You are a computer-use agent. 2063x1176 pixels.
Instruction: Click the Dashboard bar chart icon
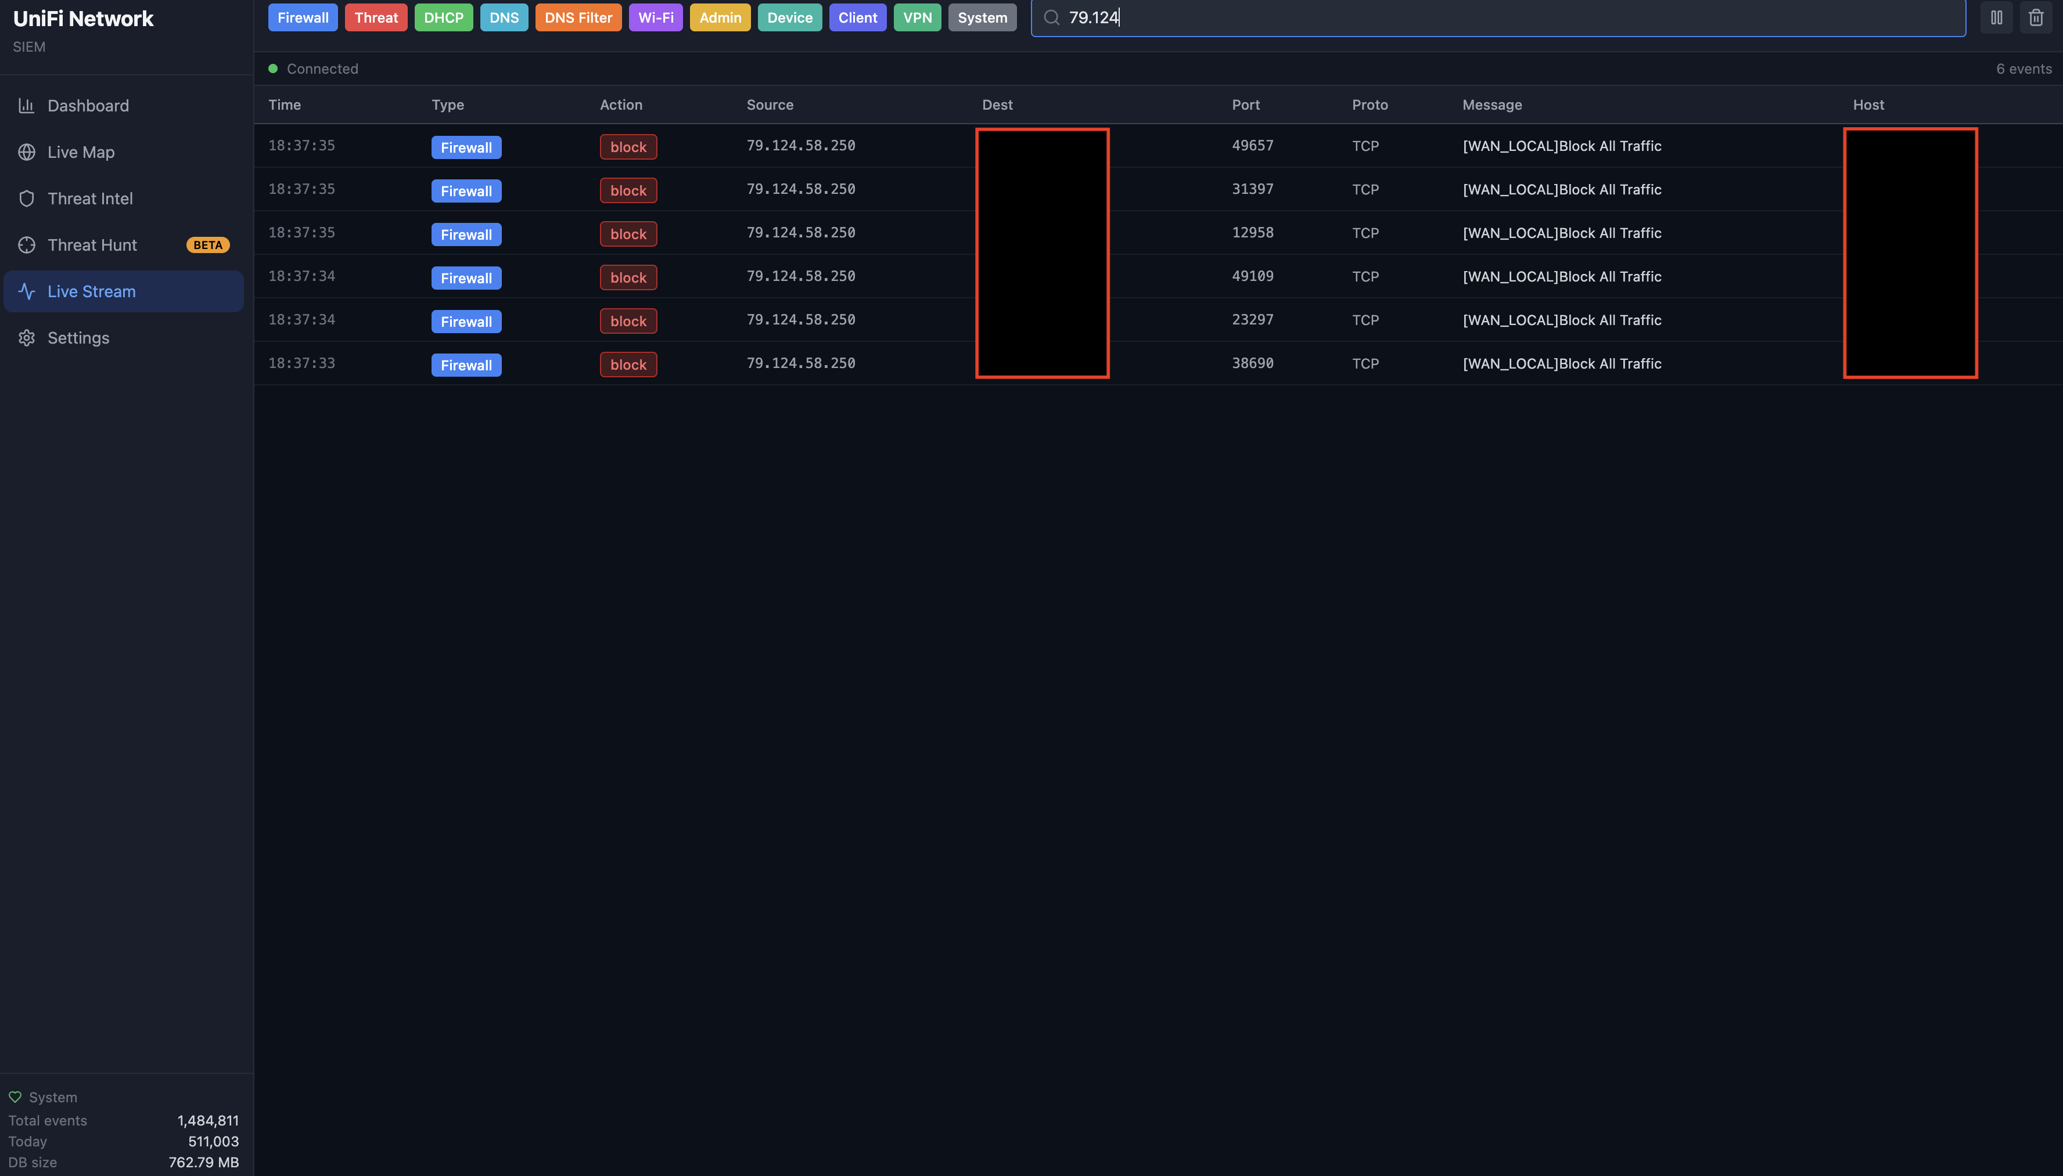(x=27, y=106)
